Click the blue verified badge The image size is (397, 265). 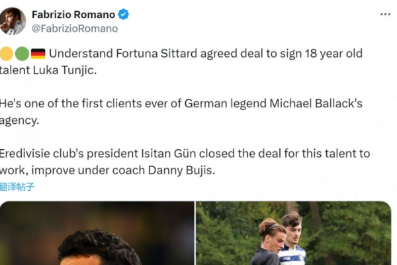coord(123,15)
